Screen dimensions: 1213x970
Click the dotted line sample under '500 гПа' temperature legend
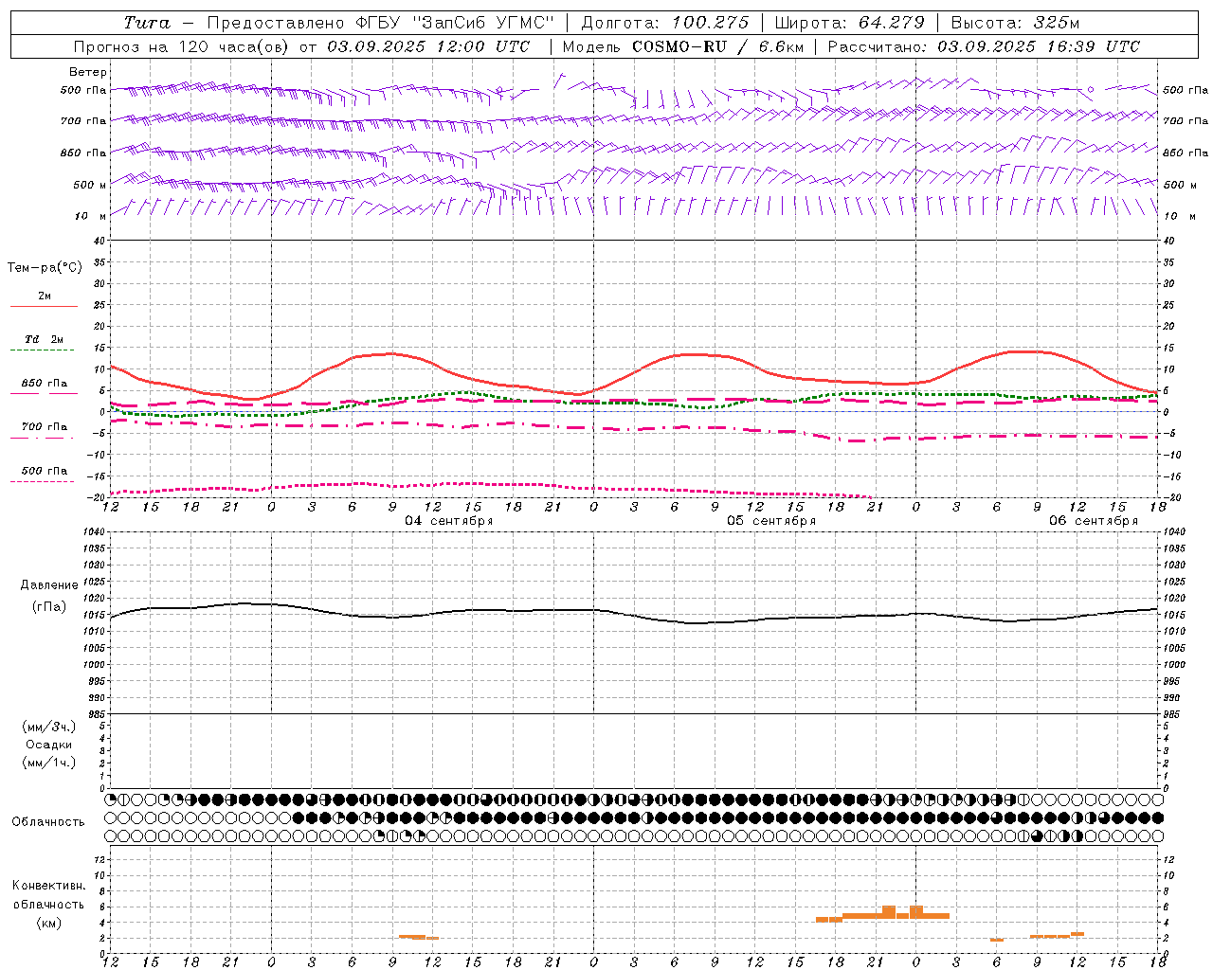(42, 481)
